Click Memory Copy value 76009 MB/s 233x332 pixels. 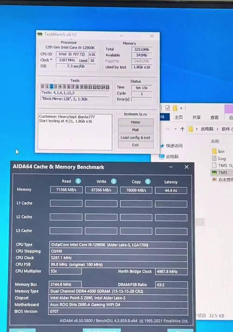(x=136, y=190)
